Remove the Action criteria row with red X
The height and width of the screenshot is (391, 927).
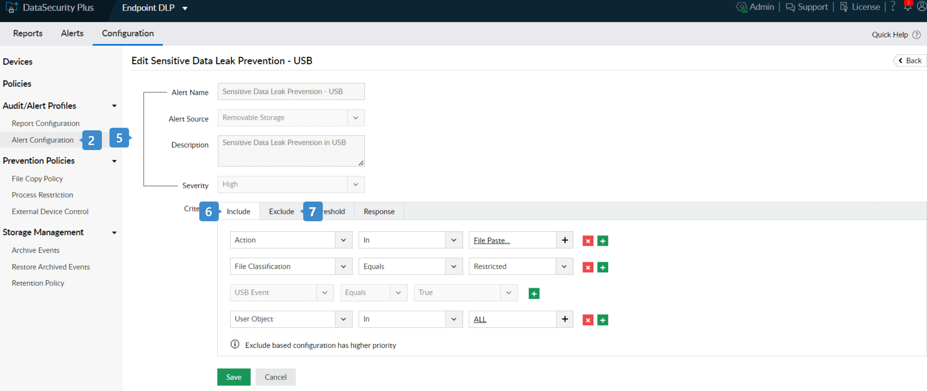click(x=588, y=241)
